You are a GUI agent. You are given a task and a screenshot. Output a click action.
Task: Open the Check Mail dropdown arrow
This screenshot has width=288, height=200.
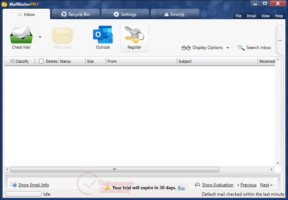pyautogui.click(x=40, y=37)
